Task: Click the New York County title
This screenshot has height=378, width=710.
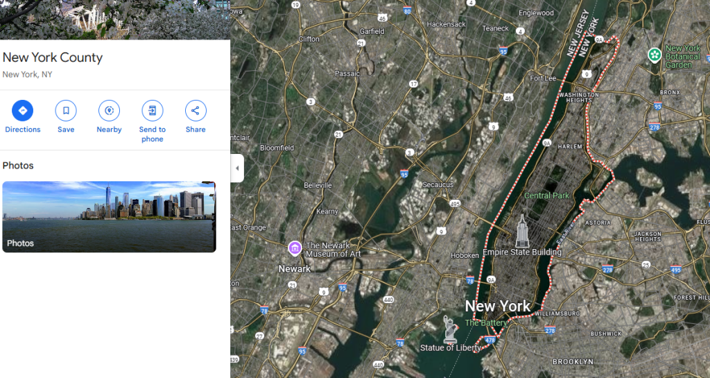Action: (x=53, y=58)
